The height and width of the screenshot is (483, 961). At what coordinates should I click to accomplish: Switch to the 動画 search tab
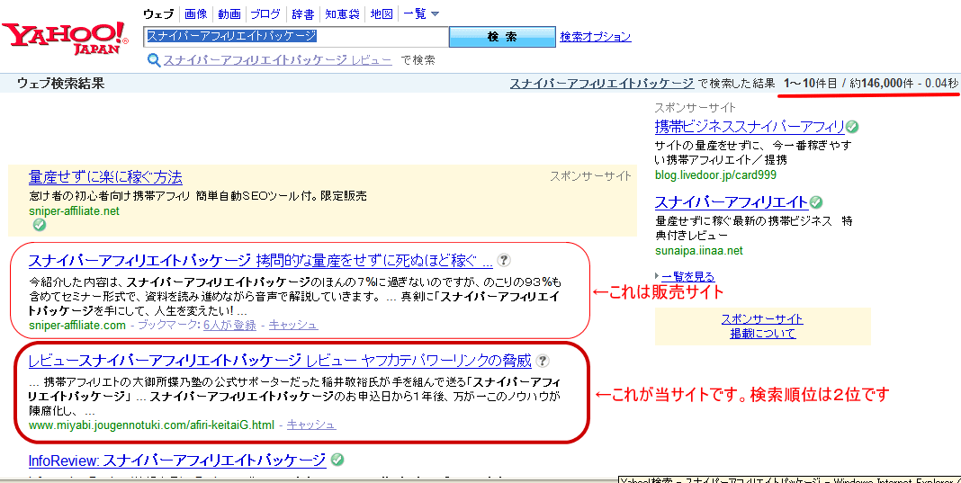(229, 14)
